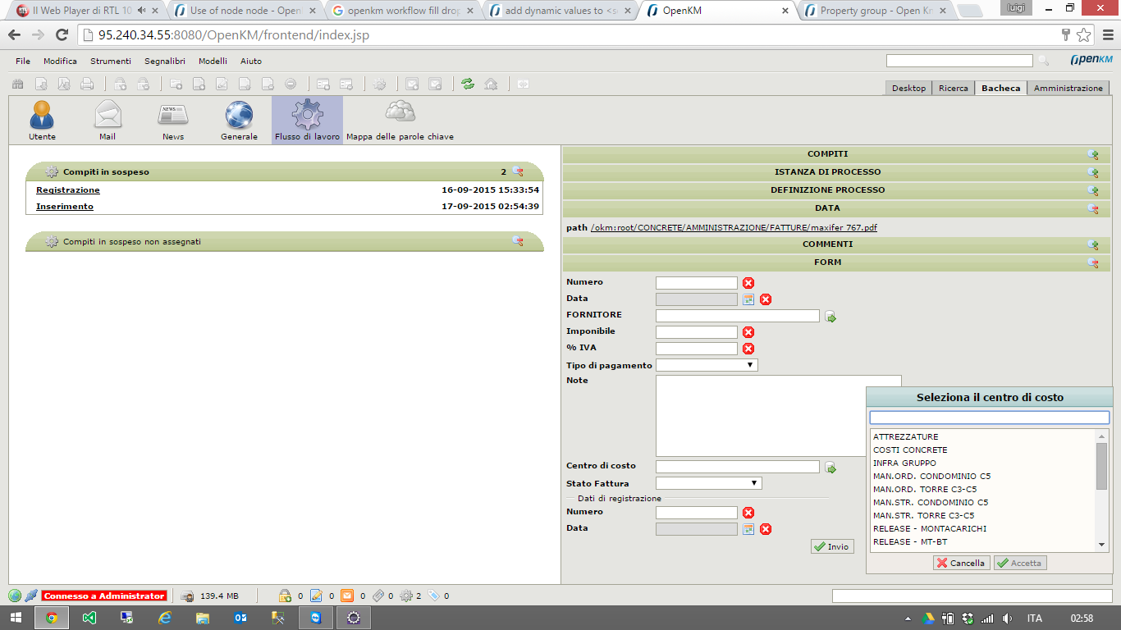Screen dimensions: 1121x630
Task: Open the Mail dashboard icon
Action: click(x=108, y=120)
